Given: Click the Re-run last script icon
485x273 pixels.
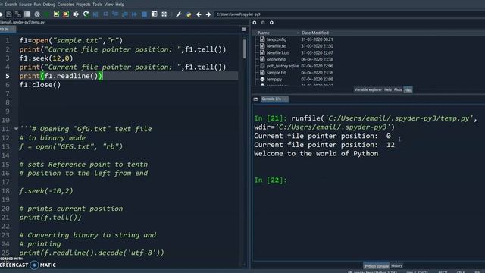Looking at the screenshot, I should tap(86, 14).
